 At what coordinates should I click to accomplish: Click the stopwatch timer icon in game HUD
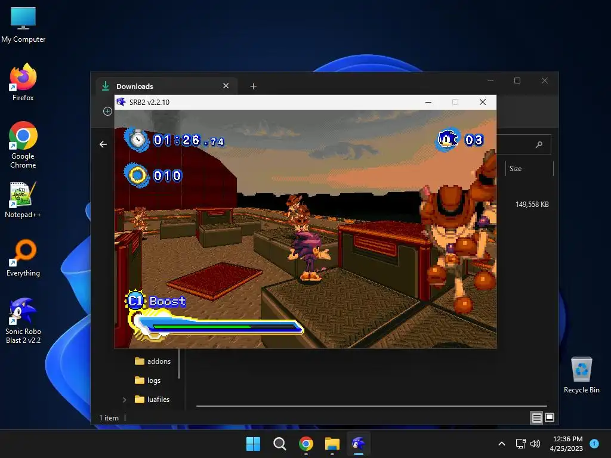coord(137,140)
